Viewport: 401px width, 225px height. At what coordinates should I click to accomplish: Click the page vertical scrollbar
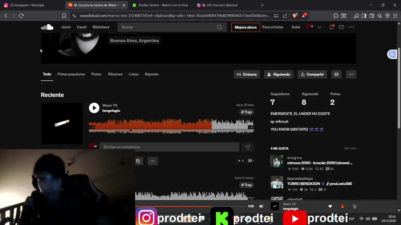399,87
